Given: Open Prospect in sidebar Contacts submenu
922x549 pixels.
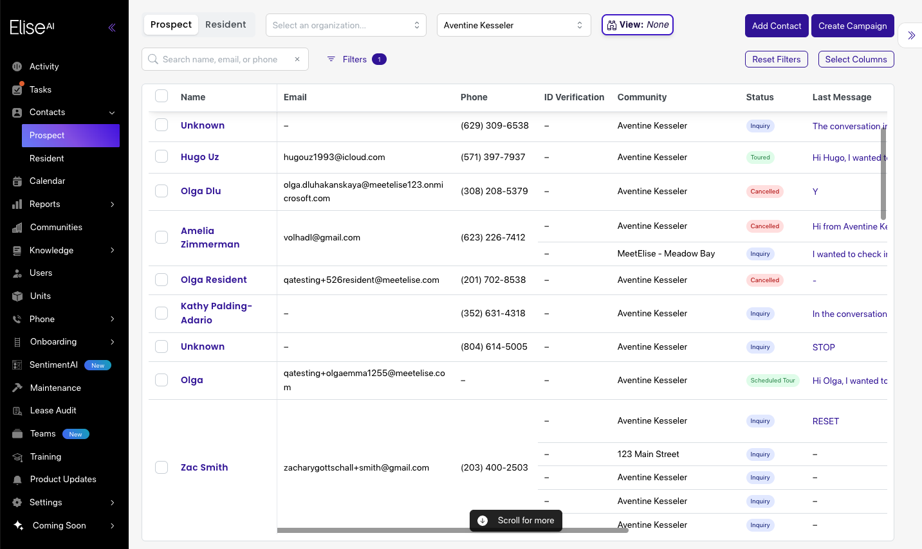Looking at the screenshot, I should (71, 136).
